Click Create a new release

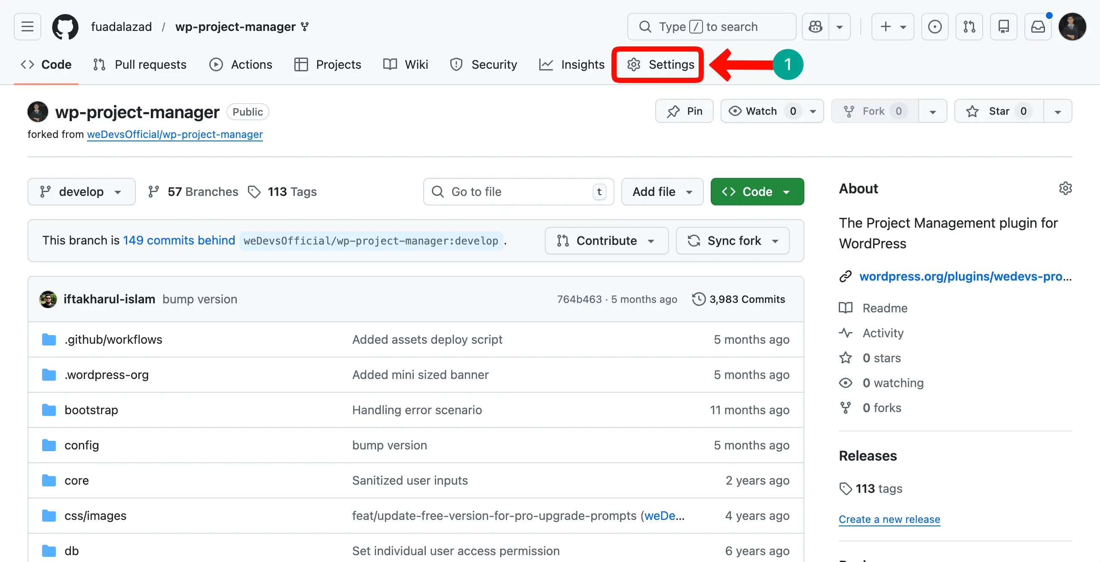click(889, 519)
